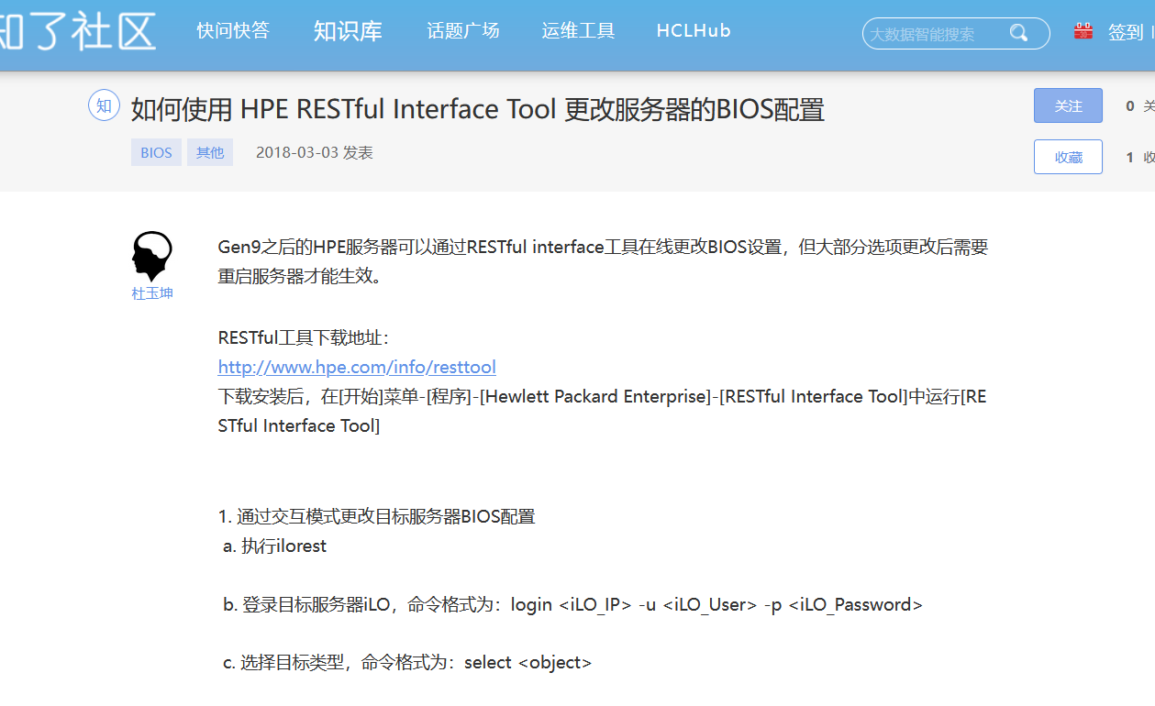The width and height of the screenshot is (1155, 706).
Task: Click the article title about HPE RESTful Interface Tool
Action: [478, 110]
